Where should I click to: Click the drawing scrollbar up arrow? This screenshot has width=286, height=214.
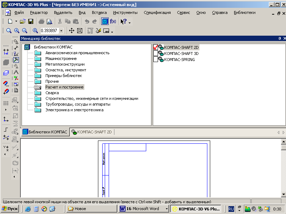coord(283,141)
